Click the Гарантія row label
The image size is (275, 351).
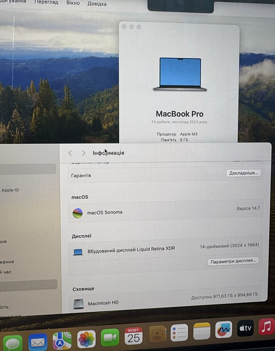81,175
